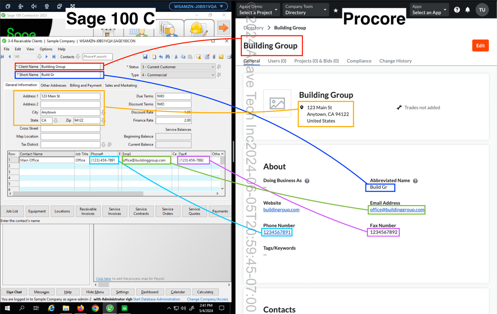Click the quick-add arrow icon beside Status
This screenshot has width=497, height=314.
point(219,67)
